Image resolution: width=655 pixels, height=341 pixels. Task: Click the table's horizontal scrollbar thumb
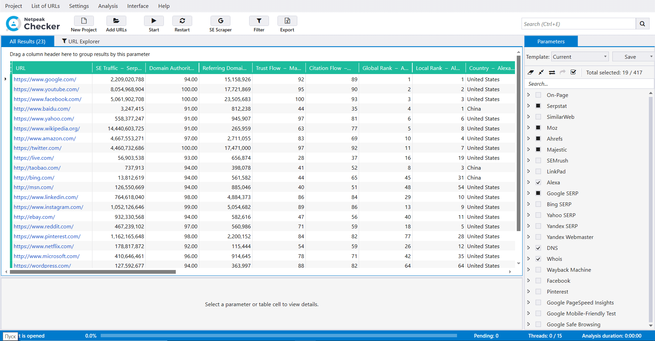click(x=93, y=272)
